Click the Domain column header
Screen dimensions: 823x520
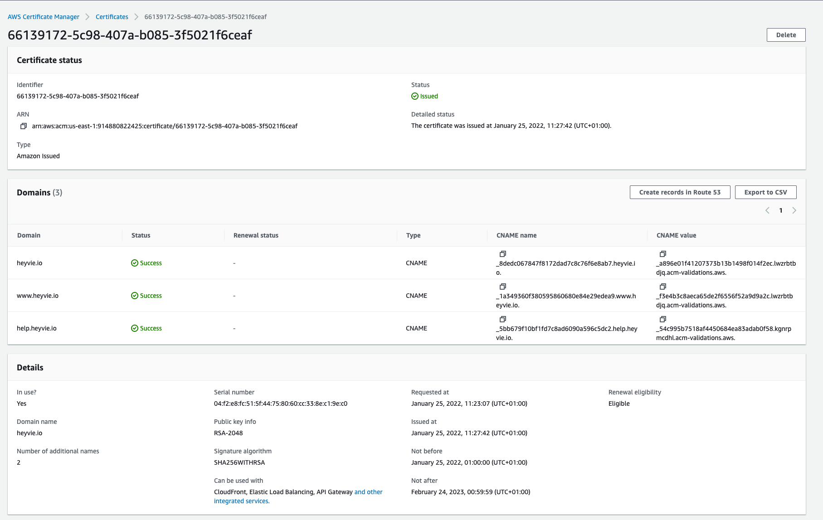pos(29,235)
